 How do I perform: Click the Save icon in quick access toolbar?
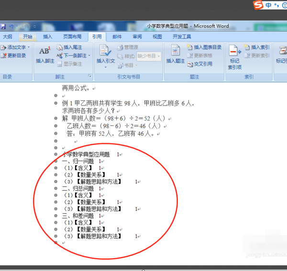(x=3, y=26)
